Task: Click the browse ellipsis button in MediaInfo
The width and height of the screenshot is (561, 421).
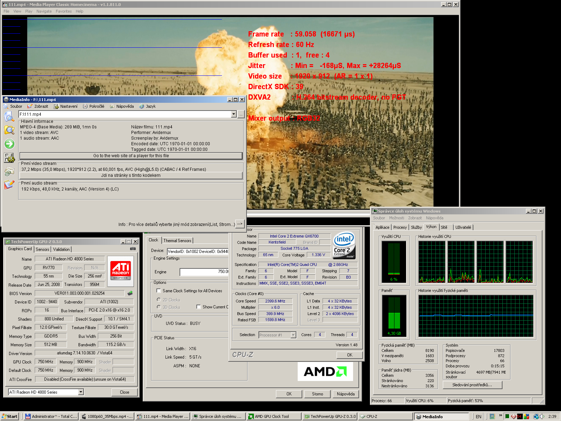Action: pos(241,114)
